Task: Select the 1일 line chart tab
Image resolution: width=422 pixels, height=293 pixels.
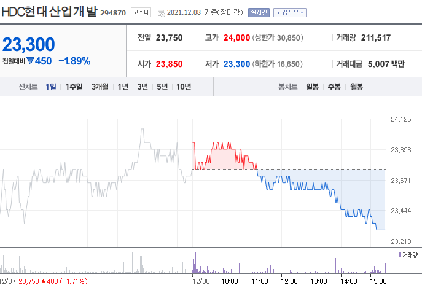Action: click(x=50, y=87)
